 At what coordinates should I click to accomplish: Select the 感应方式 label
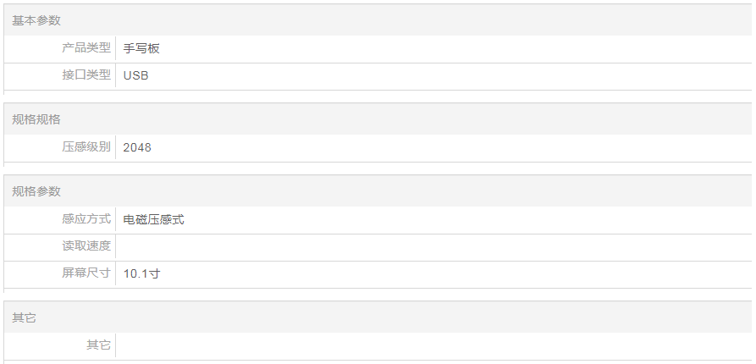[x=86, y=219]
